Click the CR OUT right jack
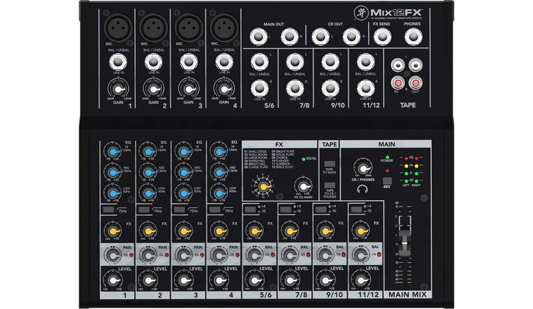The height and width of the screenshot is (309, 533). click(352, 37)
